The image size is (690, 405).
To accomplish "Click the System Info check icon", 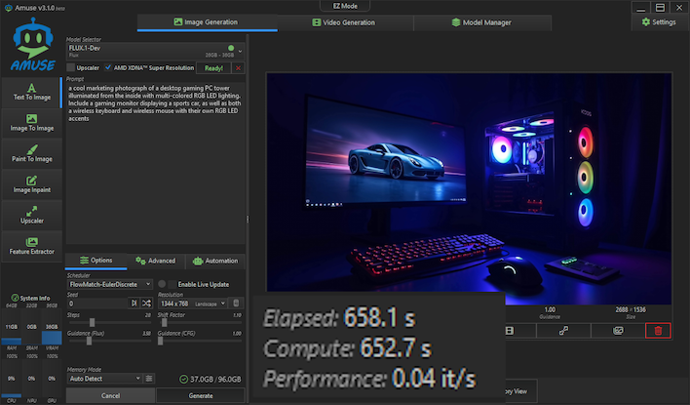I will point(15,298).
